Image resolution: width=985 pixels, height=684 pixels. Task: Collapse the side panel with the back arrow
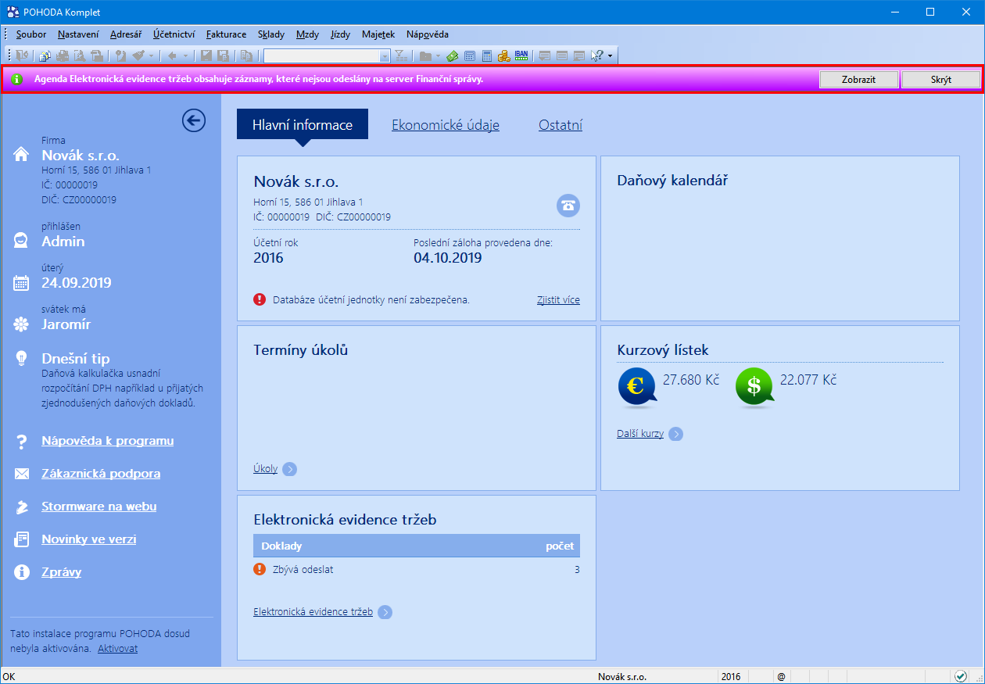(x=194, y=120)
